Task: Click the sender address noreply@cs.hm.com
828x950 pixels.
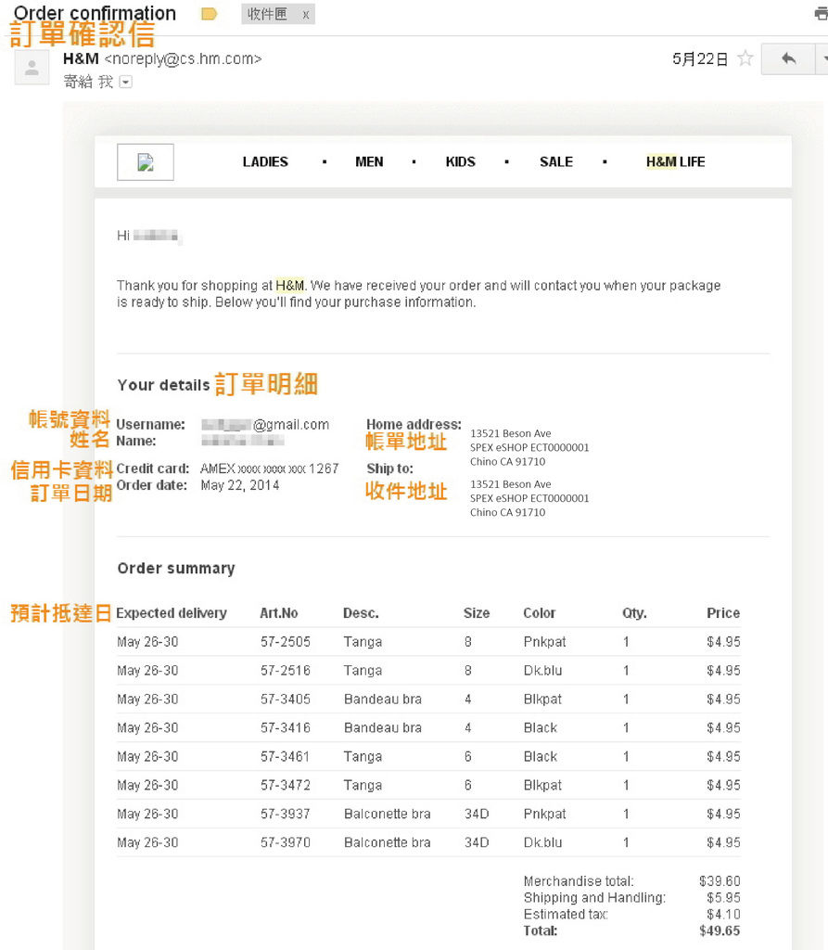Action: coord(183,58)
